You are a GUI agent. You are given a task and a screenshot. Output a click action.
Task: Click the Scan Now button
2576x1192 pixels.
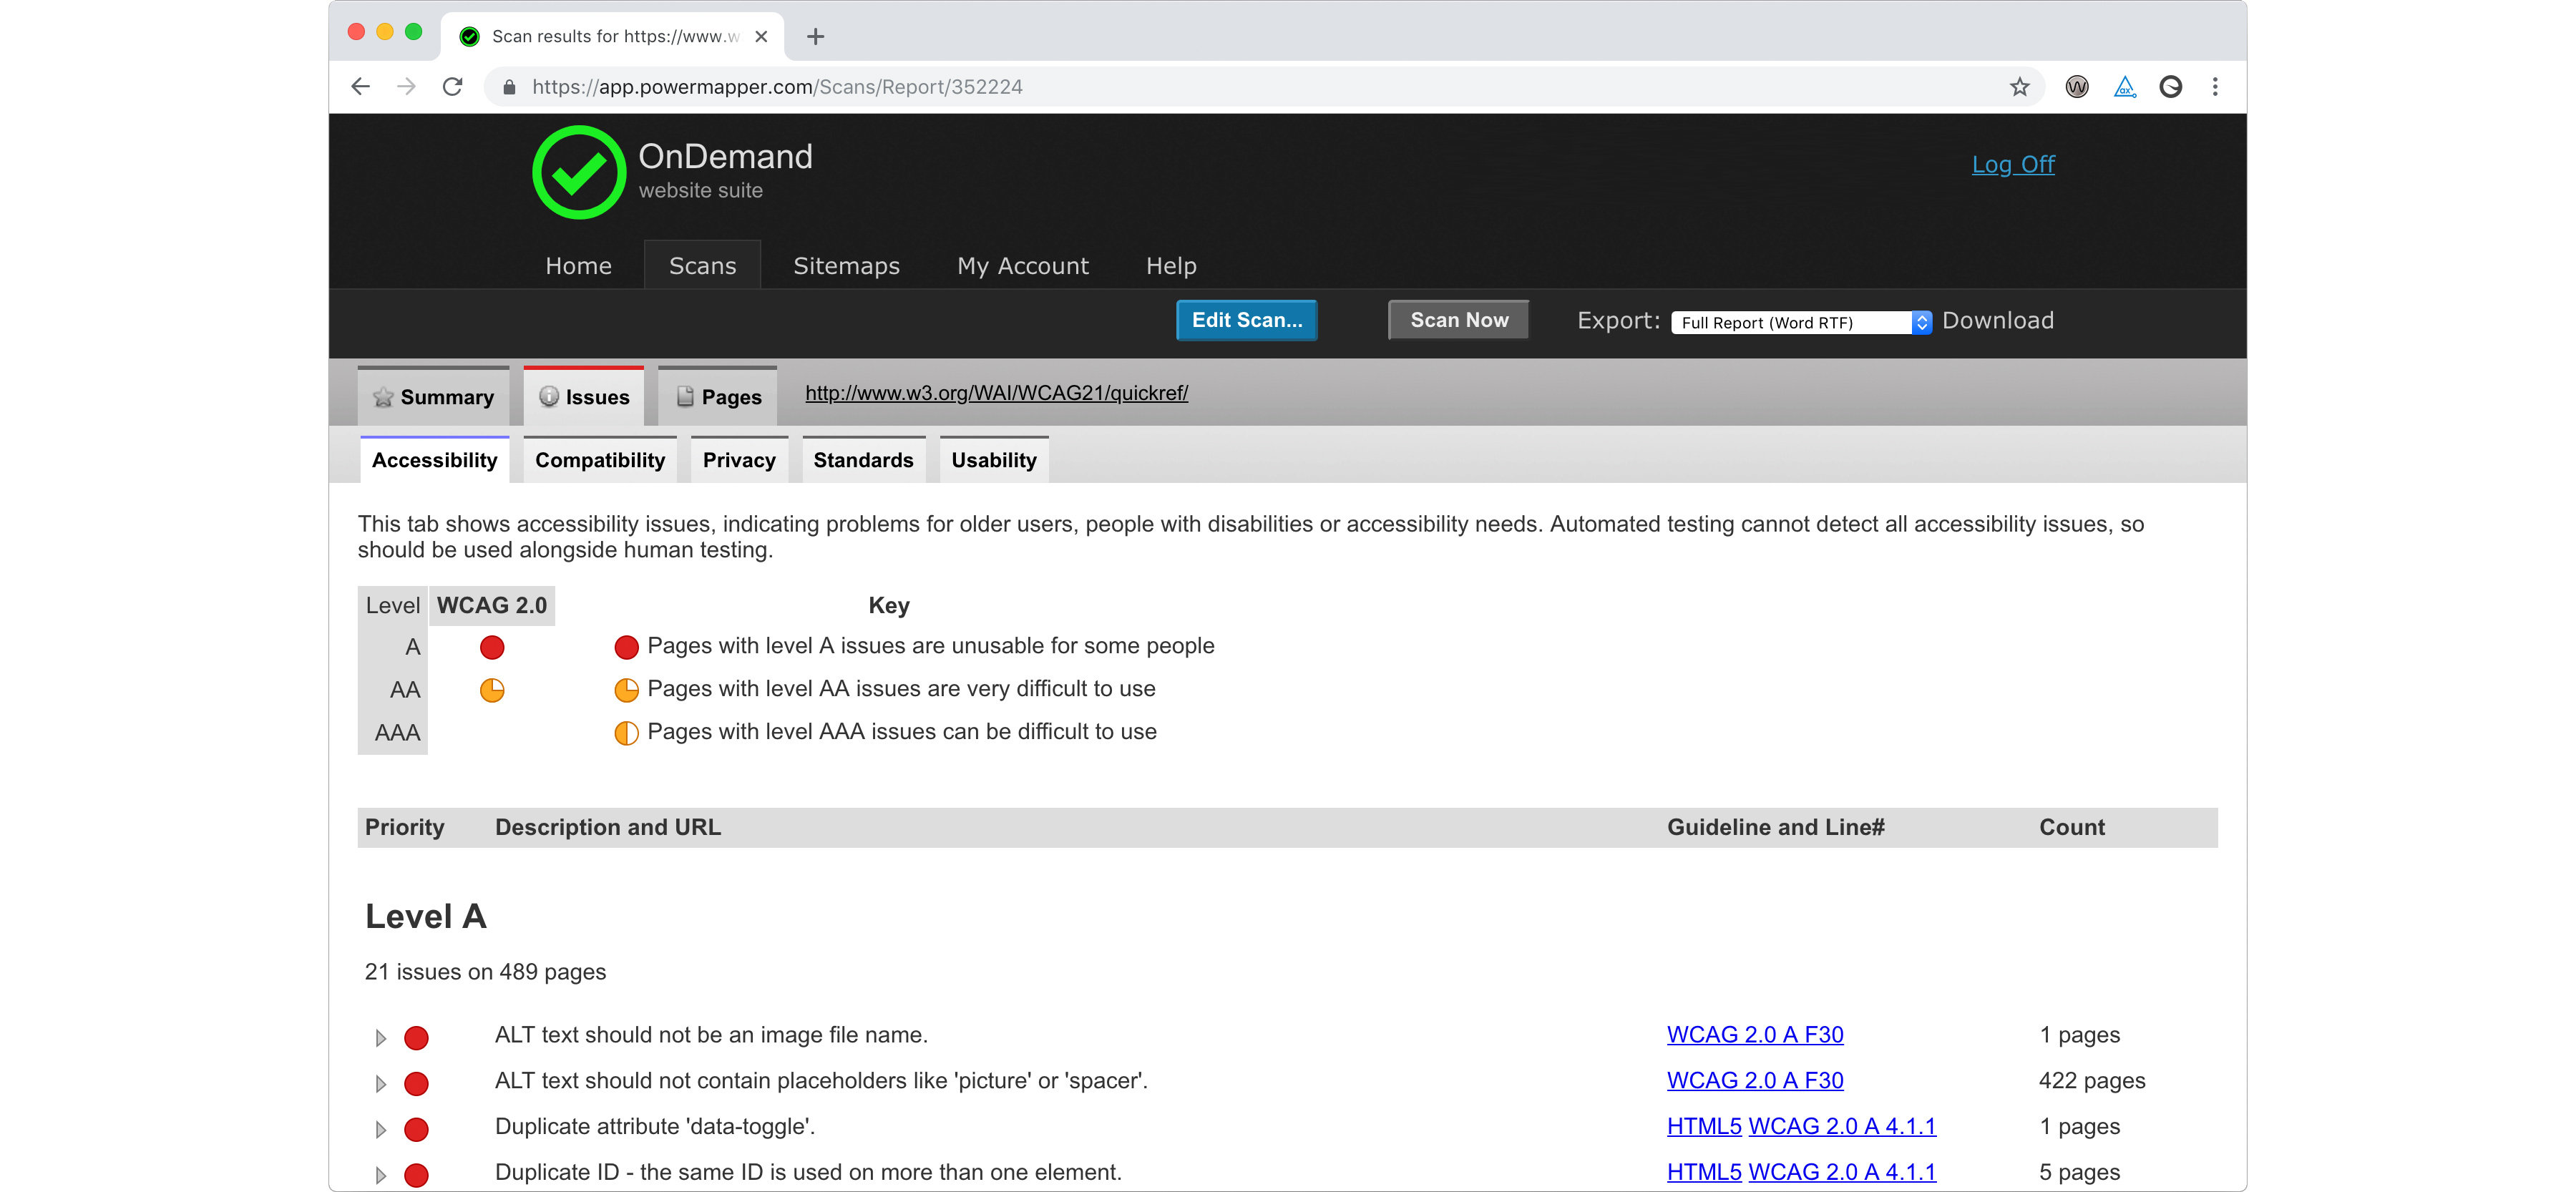coord(1458,320)
